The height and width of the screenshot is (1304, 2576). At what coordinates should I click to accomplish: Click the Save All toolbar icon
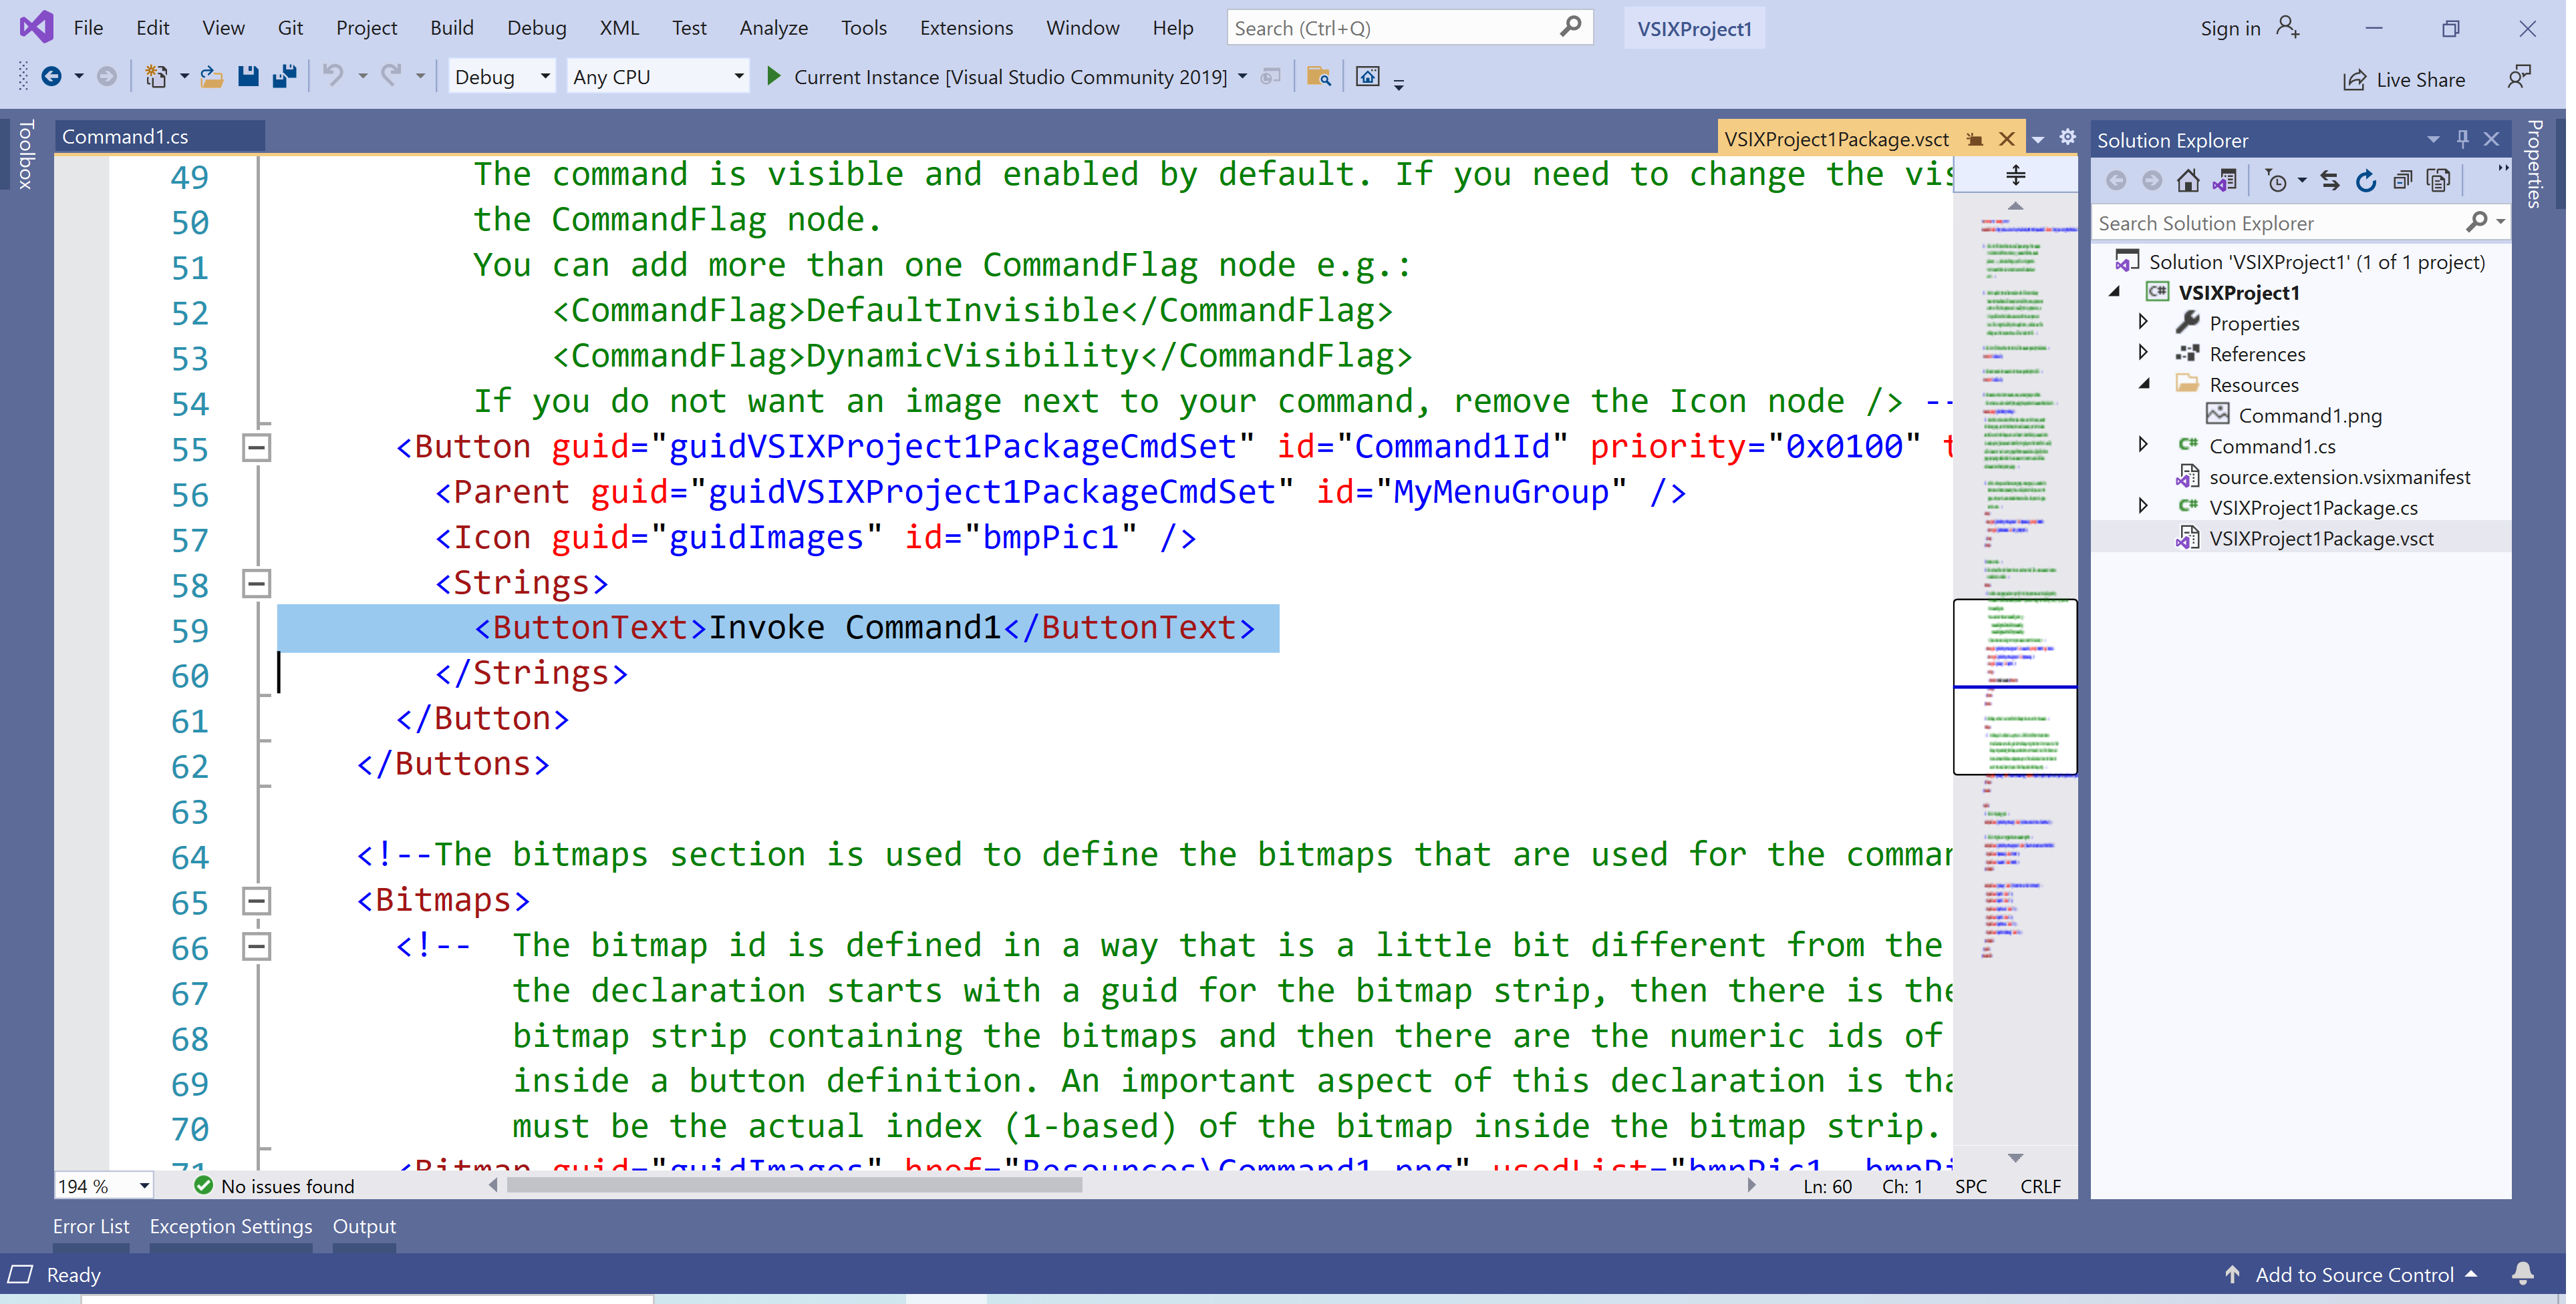pyautogui.click(x=285, y=77)
